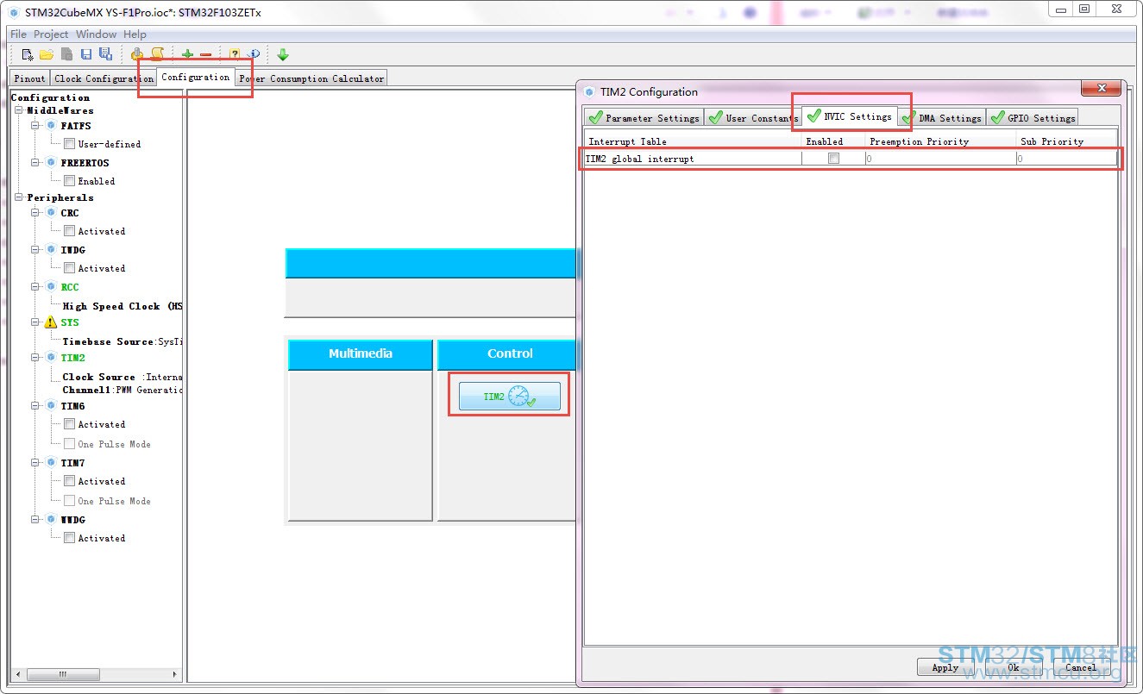Click the greyed-out import project toolbar icon
The image size is (1143, 694).
pos(66,54)
